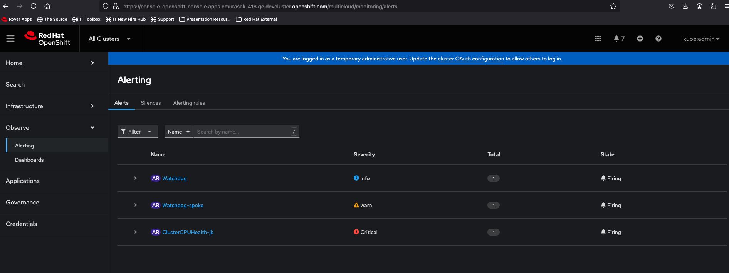Image resolution: width=729 pixels, height=273 pixels.
Task: Click the Red Hat OpenShift logo
Action: pyautogui.click(x=47, y=39)
